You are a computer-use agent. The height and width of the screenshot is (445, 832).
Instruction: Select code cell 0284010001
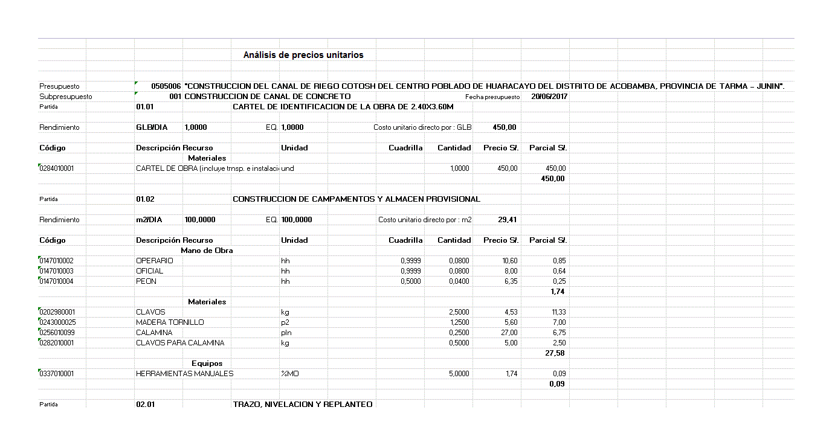click(x=56, y=168)
